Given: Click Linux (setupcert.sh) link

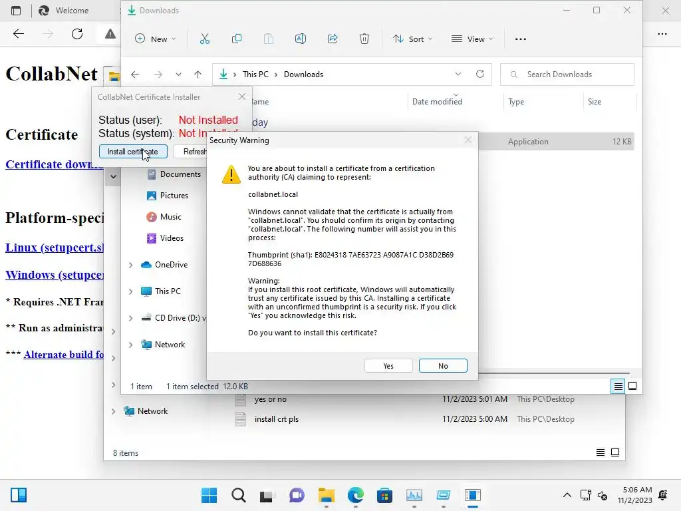Looking at the screenshot, I should (55, 248).
